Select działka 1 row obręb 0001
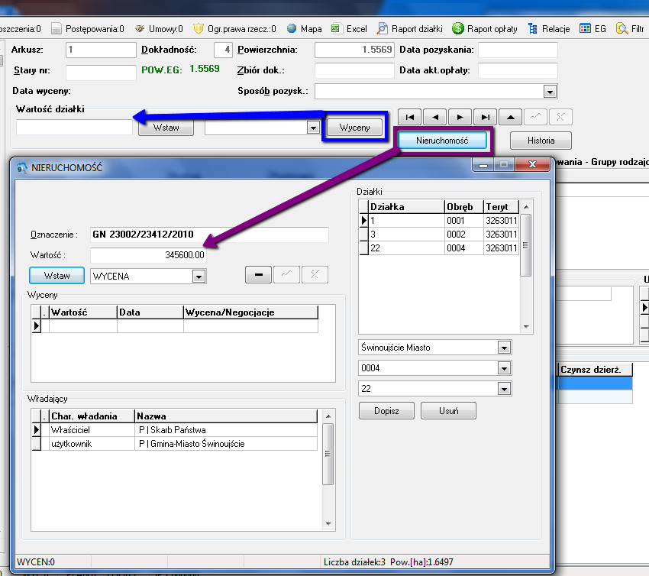This screenshot has width=649, height=576. (x=439, y=220)
